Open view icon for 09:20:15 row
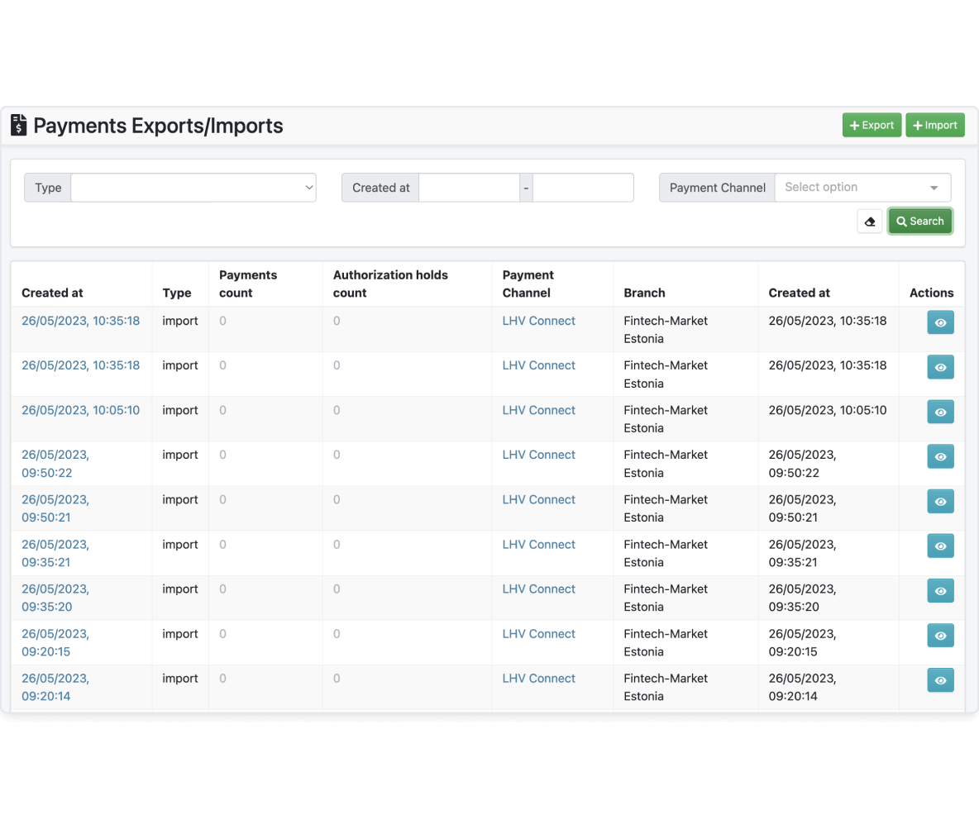Screen dimensions: 979x820 click(940, 636)
